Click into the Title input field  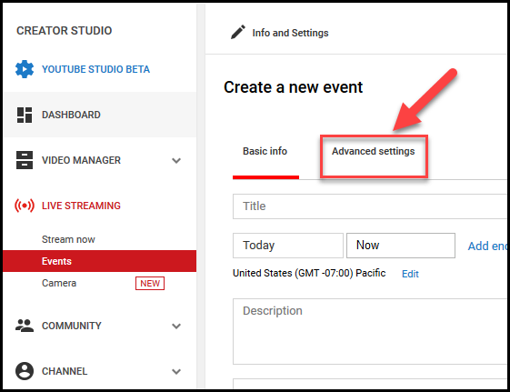pyautogui.click(x=370, y=206)
